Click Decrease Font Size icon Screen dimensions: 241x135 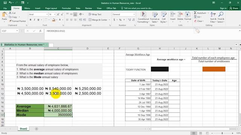[x=62, y=14]
